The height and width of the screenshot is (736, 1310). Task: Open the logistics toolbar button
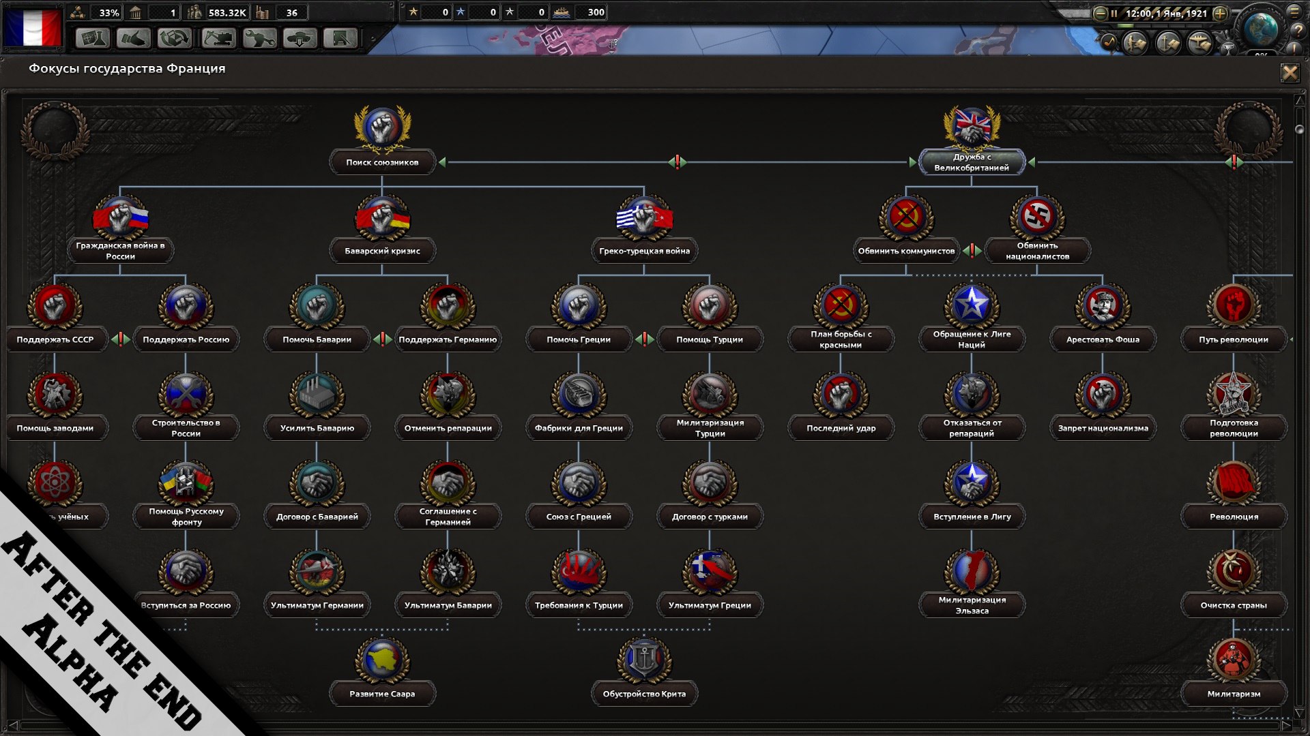(340, 38)
